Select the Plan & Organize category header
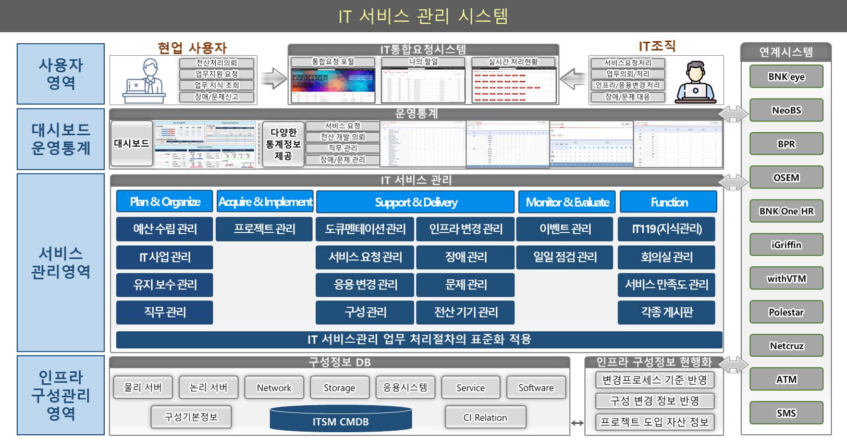 pos(165,202)
